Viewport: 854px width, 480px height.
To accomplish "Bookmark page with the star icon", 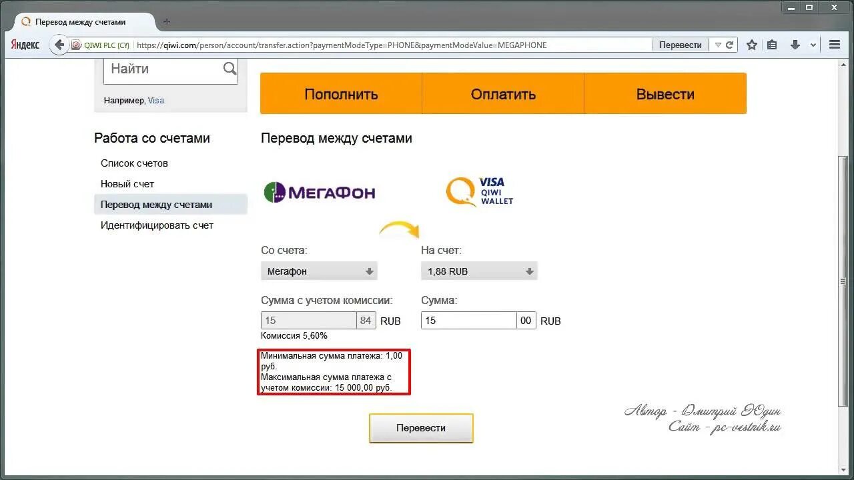I will point(752,45).
